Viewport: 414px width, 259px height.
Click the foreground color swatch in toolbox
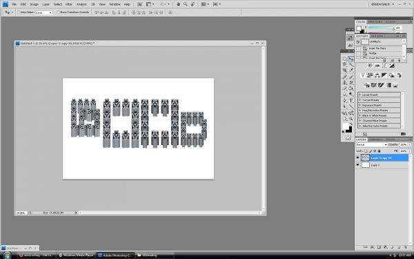click(346, 126)
